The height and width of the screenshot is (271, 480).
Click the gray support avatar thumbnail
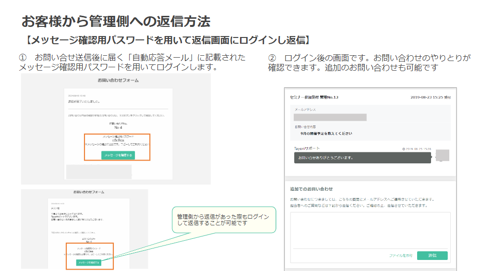click(x=442, y=155)
